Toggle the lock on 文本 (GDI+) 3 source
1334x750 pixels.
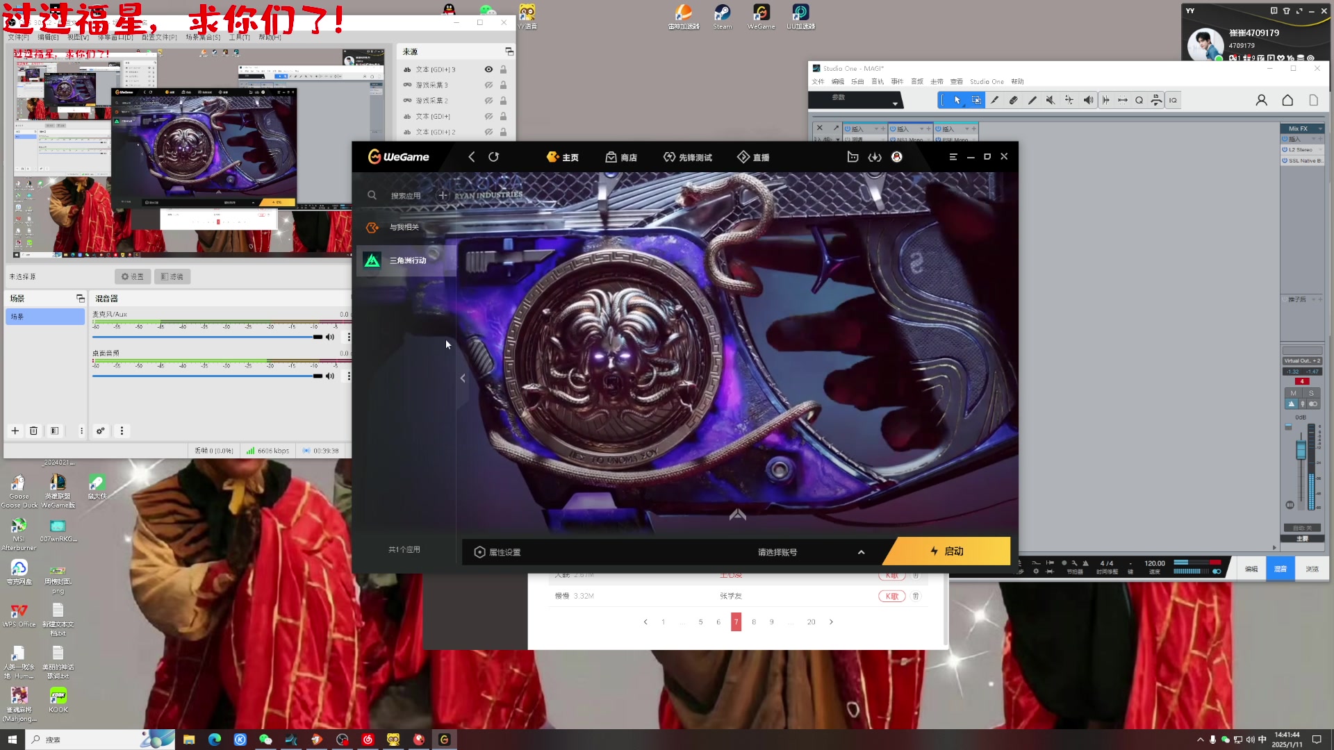[x=503, y=69]
